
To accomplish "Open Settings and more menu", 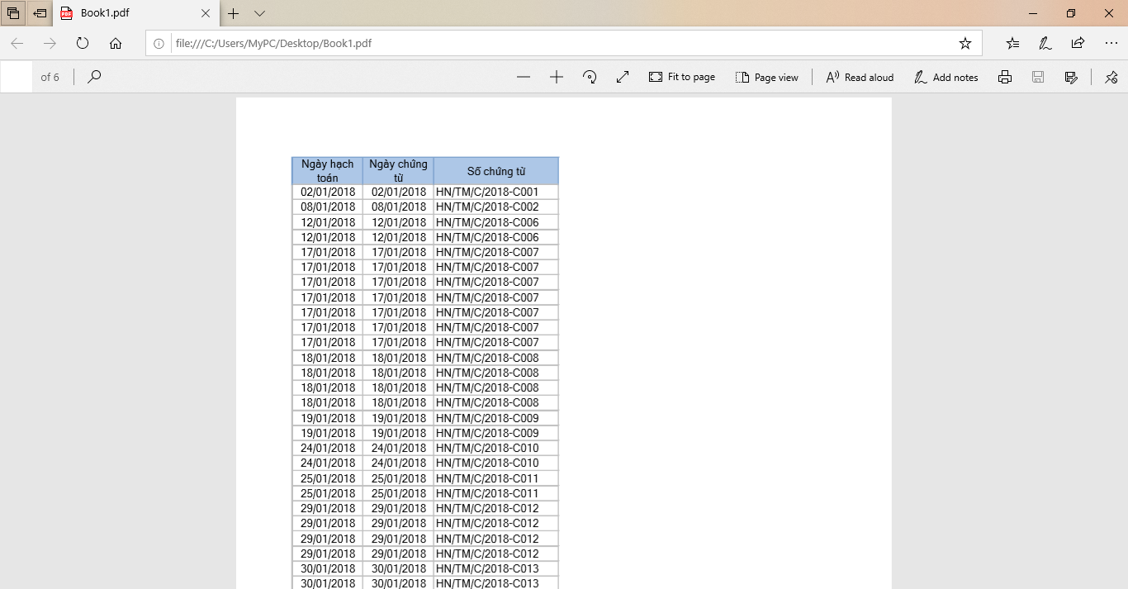I will pos(1111,43).
